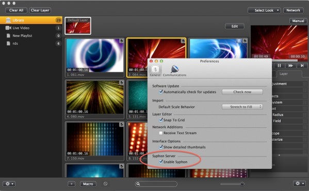Disable the Enable Syphon checkbox
Viewport: 309px width, 191px height.
161,162
